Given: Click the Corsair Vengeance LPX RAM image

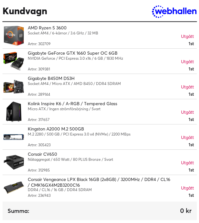Looking at the screenshot, I should click(x=14, y=187).
